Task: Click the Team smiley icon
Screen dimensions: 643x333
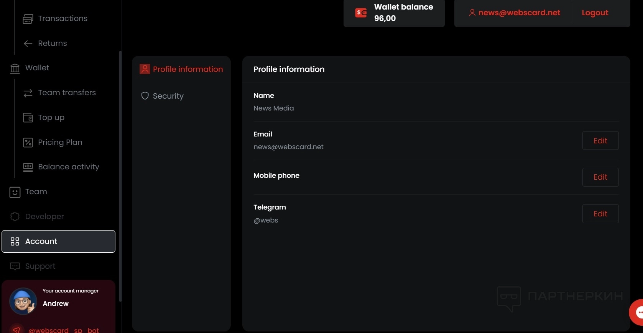Action: 15,192
